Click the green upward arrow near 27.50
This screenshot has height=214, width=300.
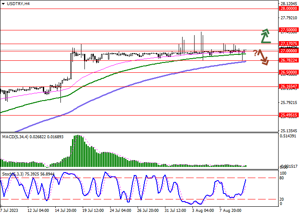(266, 36)
